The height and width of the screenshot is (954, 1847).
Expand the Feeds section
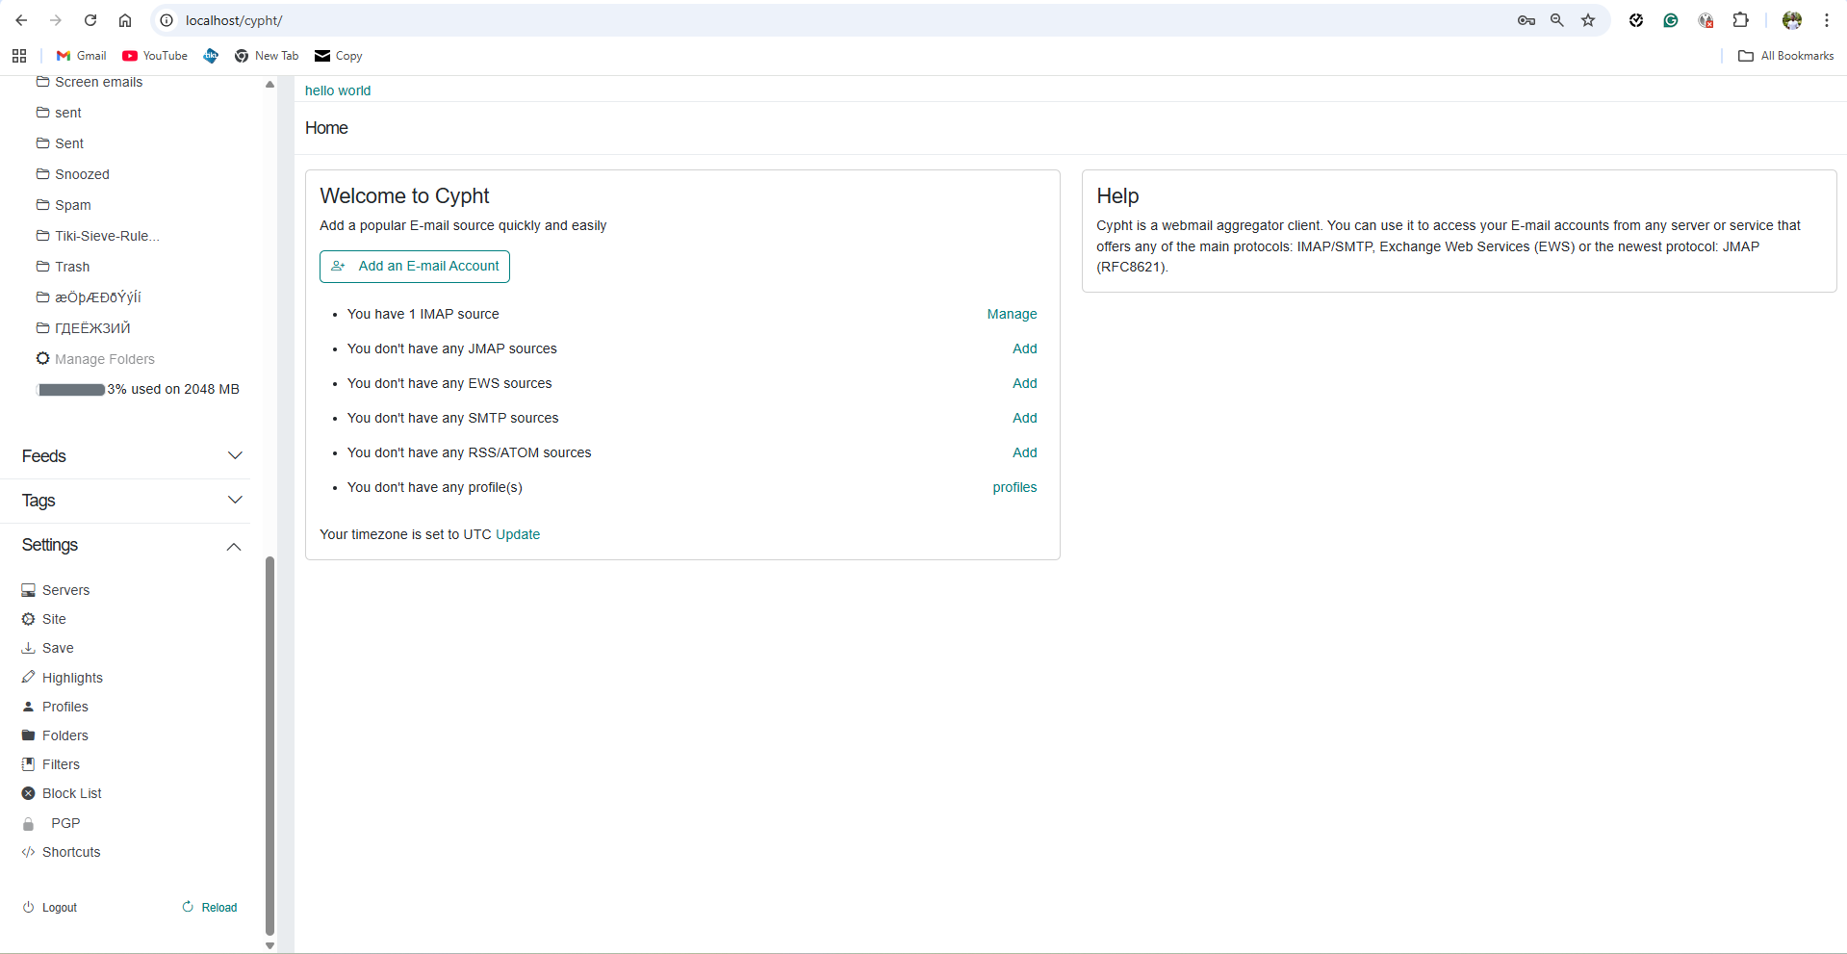coord(235,455)
